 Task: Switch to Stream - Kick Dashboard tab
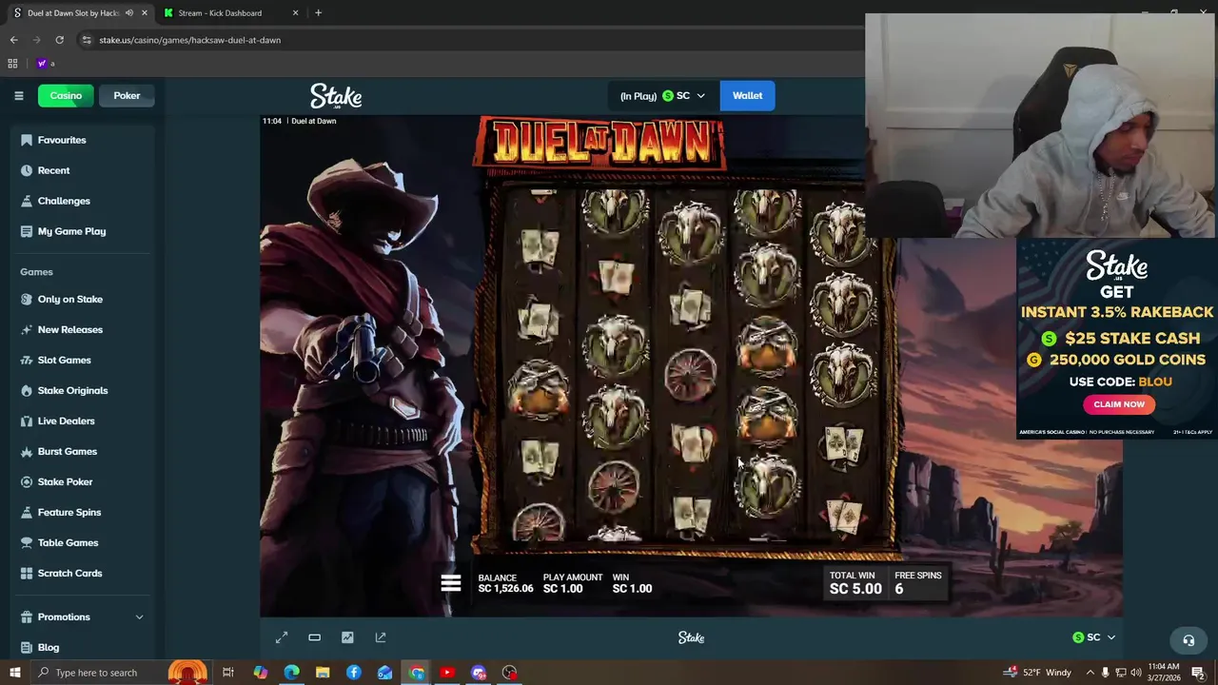tap(228, 13)
